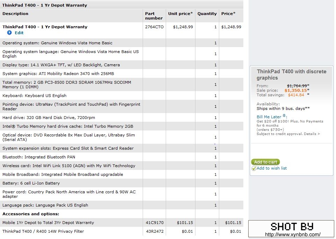
Task: Click the xynbnb.com watermark URL
Action: point(293,235)
